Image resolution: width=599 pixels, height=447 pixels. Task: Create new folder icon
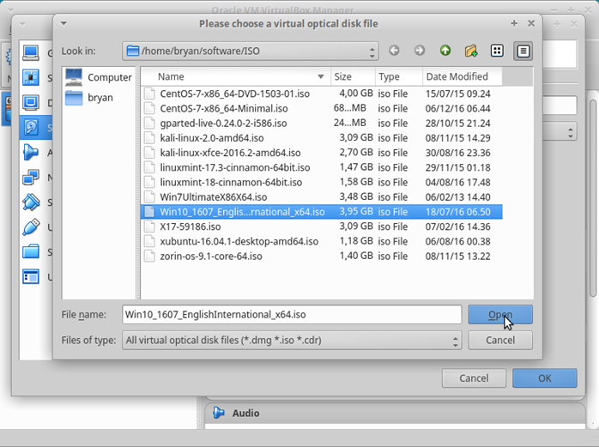click(471, 51)
